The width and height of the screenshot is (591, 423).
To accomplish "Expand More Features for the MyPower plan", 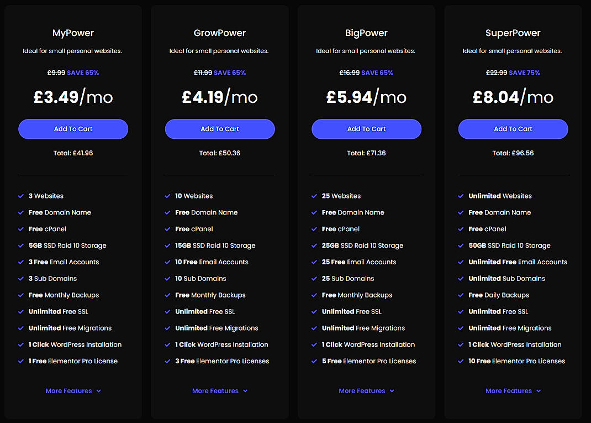I will point(73,391).
